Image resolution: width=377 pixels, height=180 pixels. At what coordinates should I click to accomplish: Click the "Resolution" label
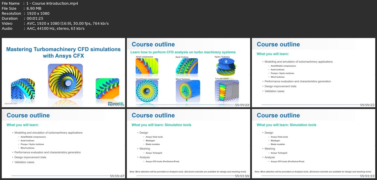point(12,14)
